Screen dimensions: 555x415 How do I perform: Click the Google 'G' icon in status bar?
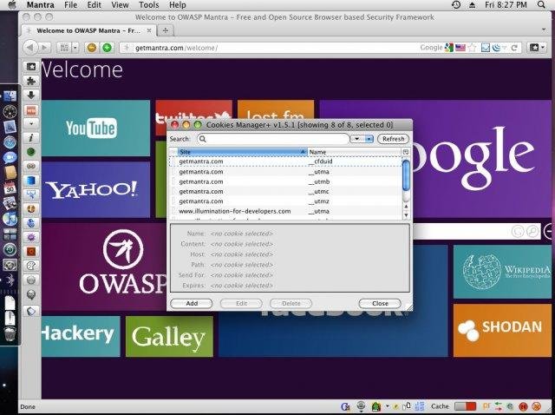tap(345, 406)
